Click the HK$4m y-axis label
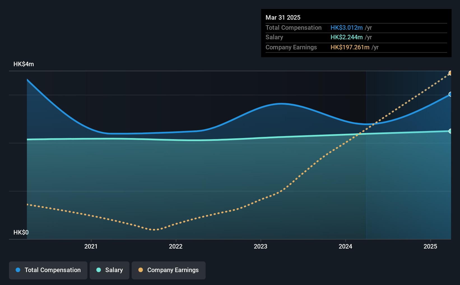Image resolution: width=460 pixels, height=285 pixels. coord(24,64)
